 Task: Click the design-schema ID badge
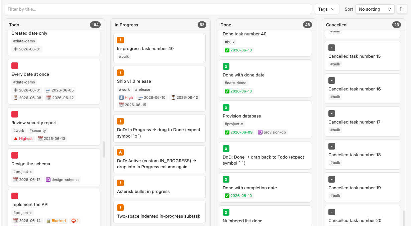coord(62,180)
